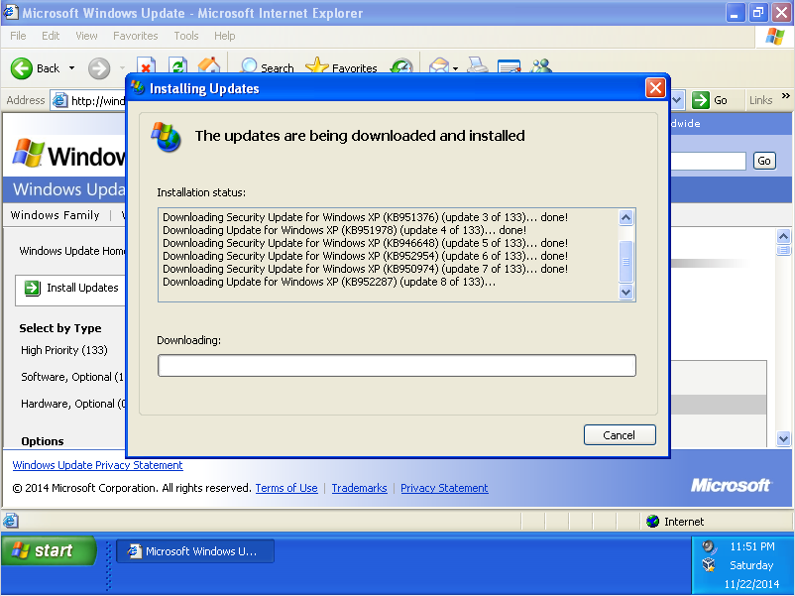Click the Home icon in toolbar
Viewport: 795px width, 596px height.
tap(209, 64)
